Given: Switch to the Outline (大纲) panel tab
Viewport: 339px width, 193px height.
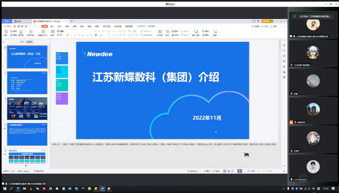Looking at the screenshot, I should pos(21,42).
